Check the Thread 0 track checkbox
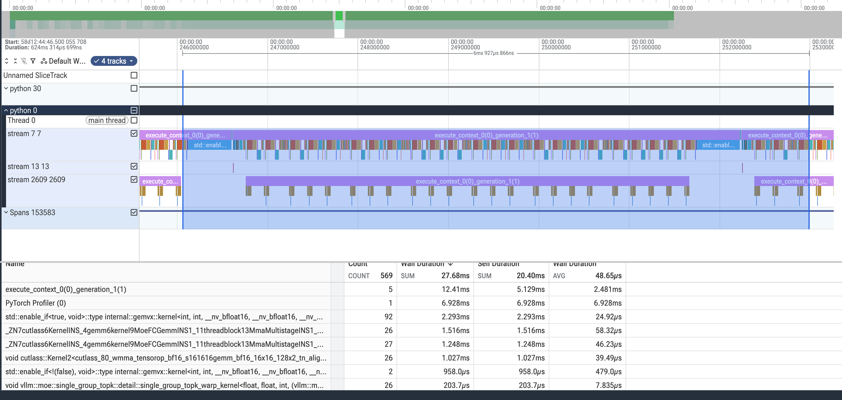The image size is (842, 400). pos(134,120)
